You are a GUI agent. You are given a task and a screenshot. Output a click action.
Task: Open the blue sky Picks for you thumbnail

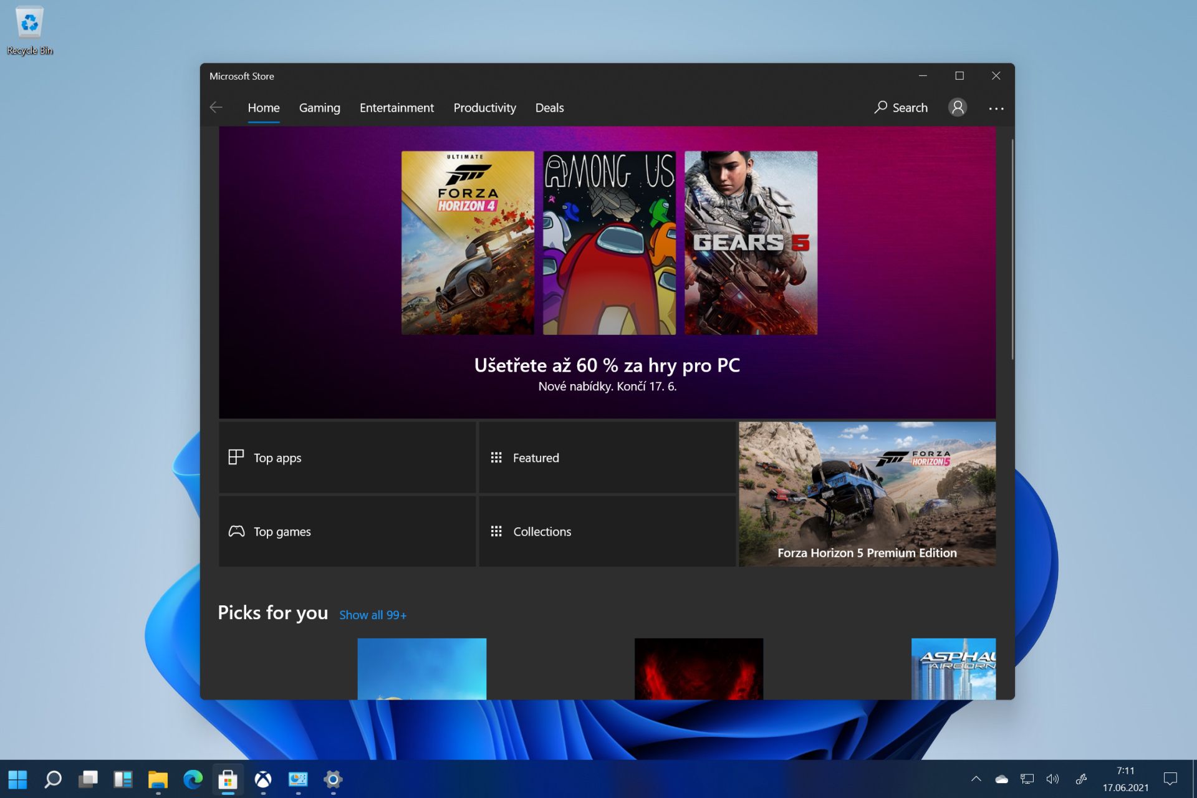421,668
